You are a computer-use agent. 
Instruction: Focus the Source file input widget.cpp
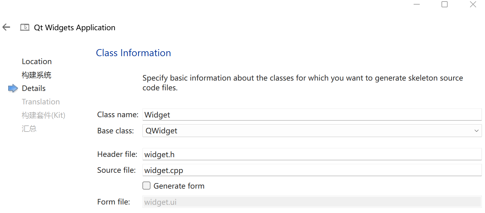(312, 170)
